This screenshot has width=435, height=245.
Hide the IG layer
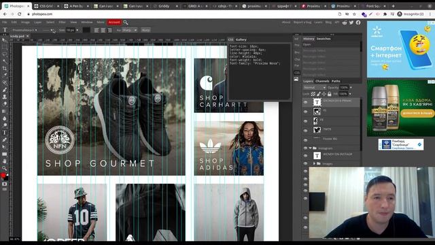pyautogui.click(x=305, y=112)
